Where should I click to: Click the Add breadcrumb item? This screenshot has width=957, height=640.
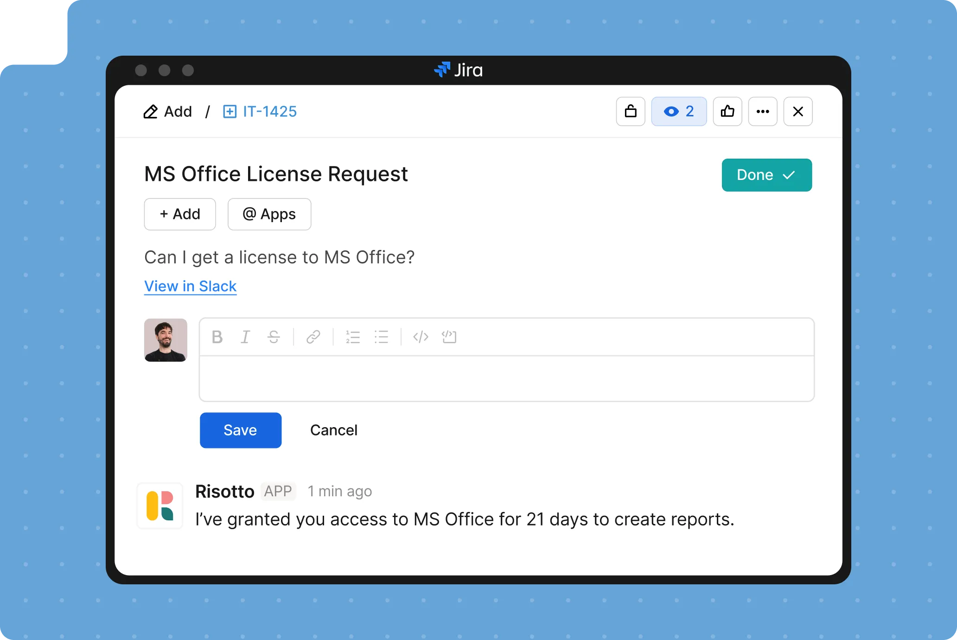pyautogui.click(x=168, y=111)
